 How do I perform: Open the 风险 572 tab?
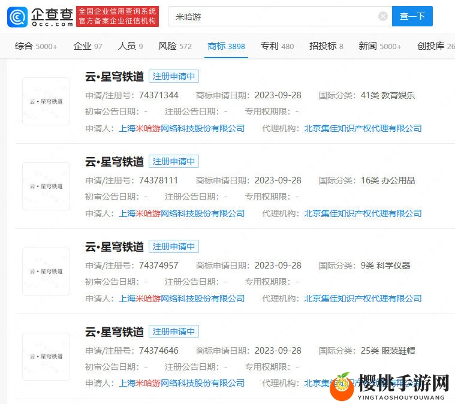(x=174, y=46)
